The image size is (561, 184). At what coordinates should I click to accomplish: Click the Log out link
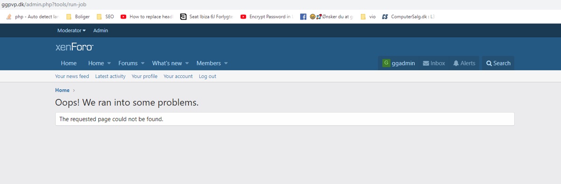(208, 76)
